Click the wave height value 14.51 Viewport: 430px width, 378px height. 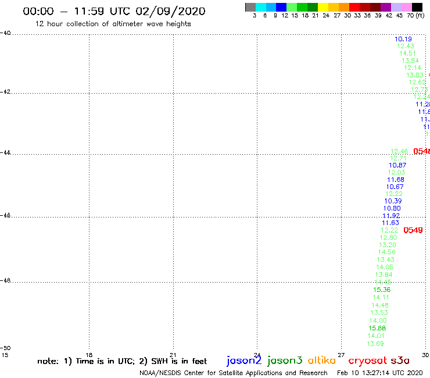coord(407,54)
